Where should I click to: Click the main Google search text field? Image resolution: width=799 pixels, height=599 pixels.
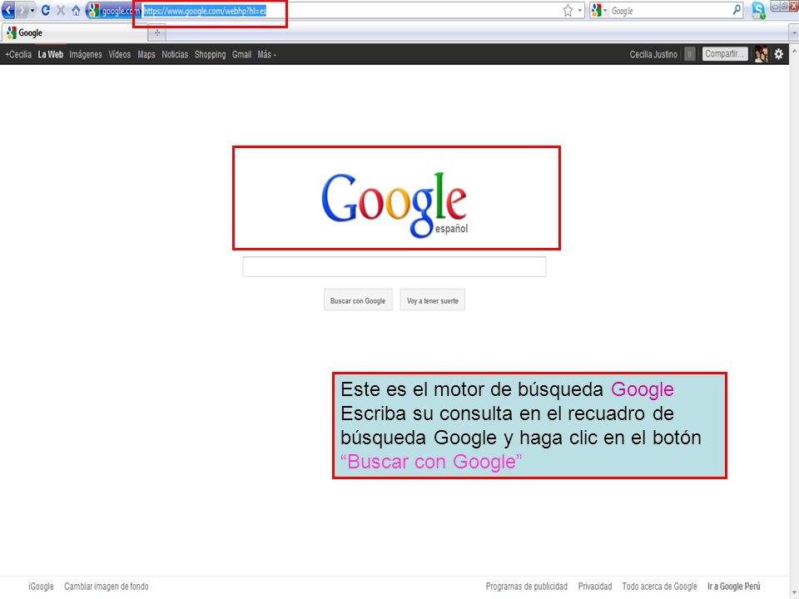(x=395, y=267)
